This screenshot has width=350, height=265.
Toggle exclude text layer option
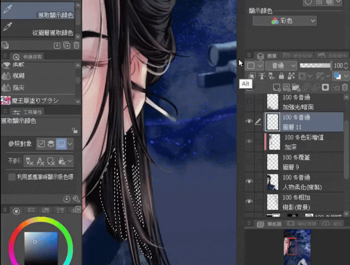point(40,161)
